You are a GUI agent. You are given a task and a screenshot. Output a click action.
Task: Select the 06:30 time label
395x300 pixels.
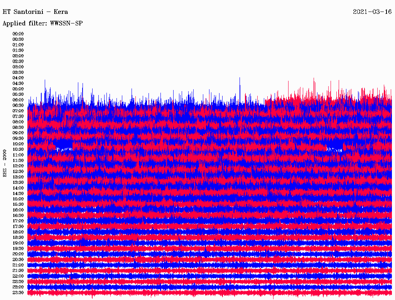click(18, 105)
